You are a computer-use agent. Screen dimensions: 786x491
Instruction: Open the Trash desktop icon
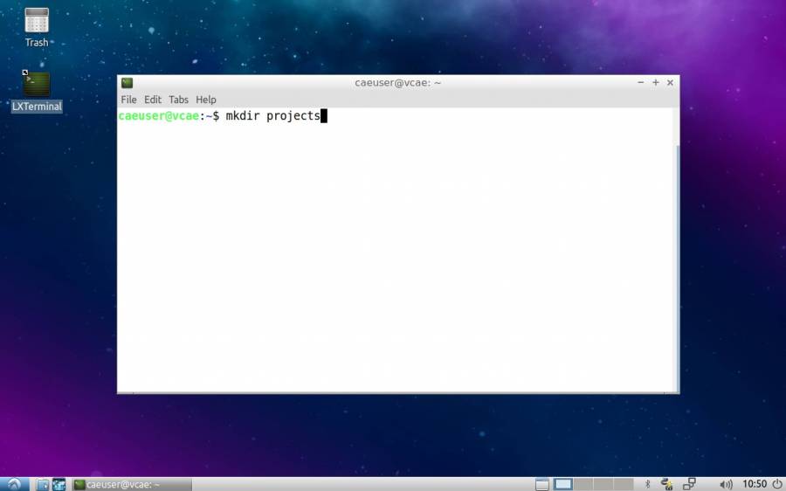pyautogui.click(x=37, y=26)
